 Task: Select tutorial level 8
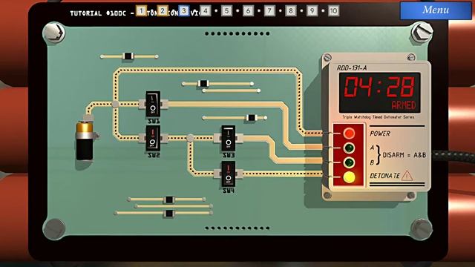coord(291,11)
